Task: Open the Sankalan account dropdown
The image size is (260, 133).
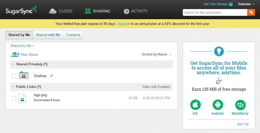Action: point(246,4)
